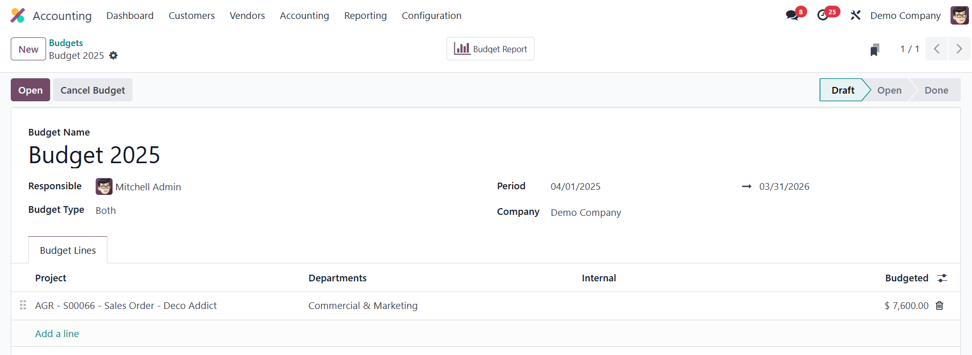
Task: Click the period start date 04/01/2025 field
Action: pyautogui.click(x=576, y=187)
